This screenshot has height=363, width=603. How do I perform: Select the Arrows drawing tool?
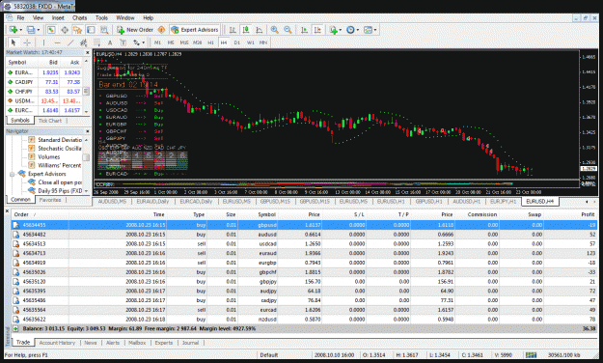137,42
